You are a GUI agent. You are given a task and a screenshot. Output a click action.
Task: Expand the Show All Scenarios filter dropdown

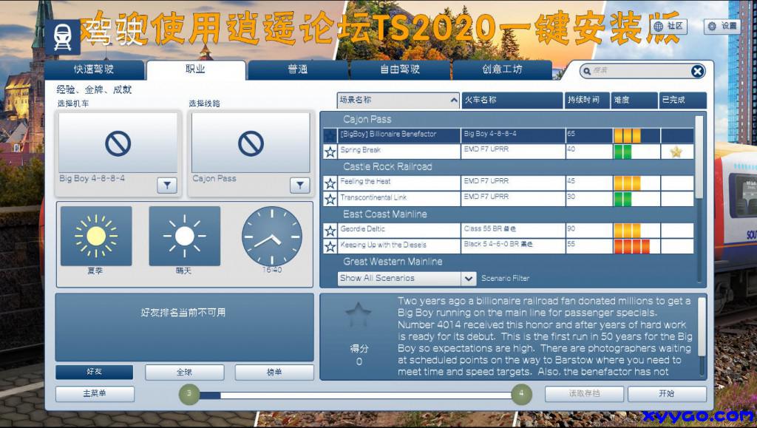[468, 279]
